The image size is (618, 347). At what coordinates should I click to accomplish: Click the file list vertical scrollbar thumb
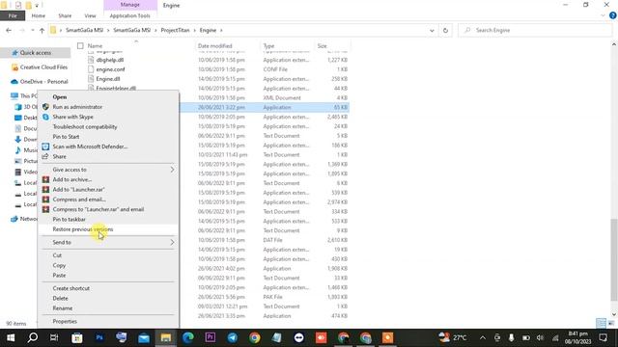click(x=614, y=259)
